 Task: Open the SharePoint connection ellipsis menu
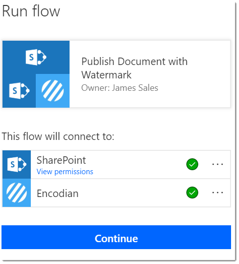click(218, 164)
